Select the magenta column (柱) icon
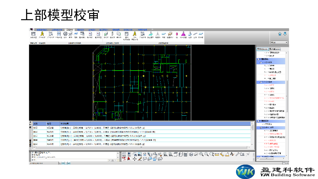Image resolution: width=318 pixels, height=179 pixels. (x=177, y=34)
